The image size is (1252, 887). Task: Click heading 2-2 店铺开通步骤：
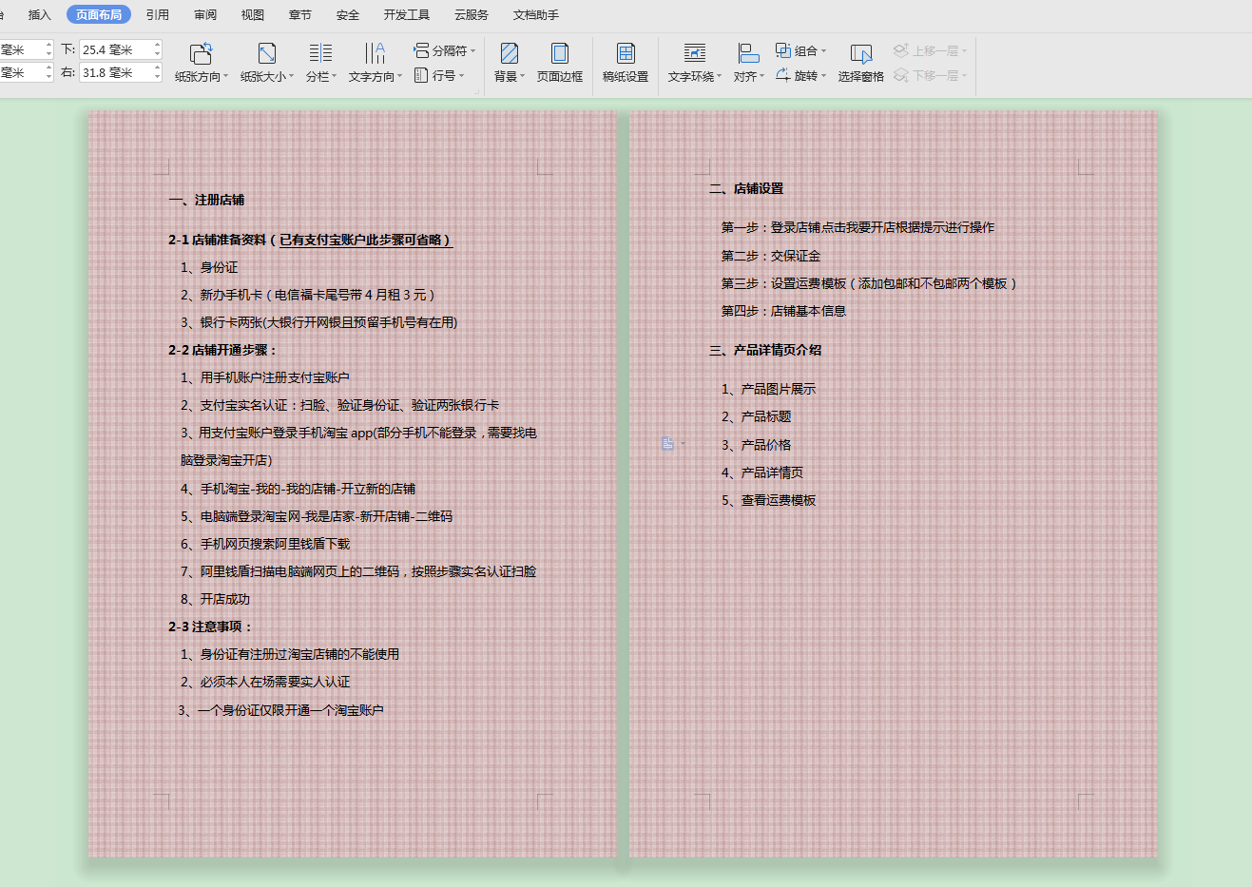click(223, 350)
